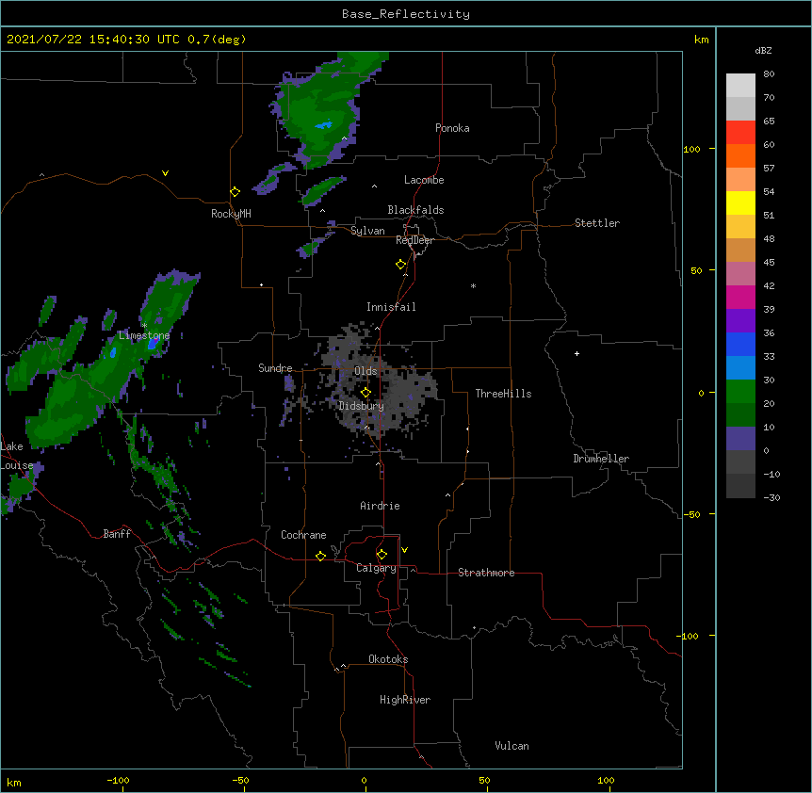Click the red 65 dBZ legend swatch
The width and height of the screenshot is (812, 793).
tap(740, 133)
